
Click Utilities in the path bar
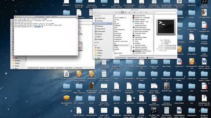click(142, 58)
